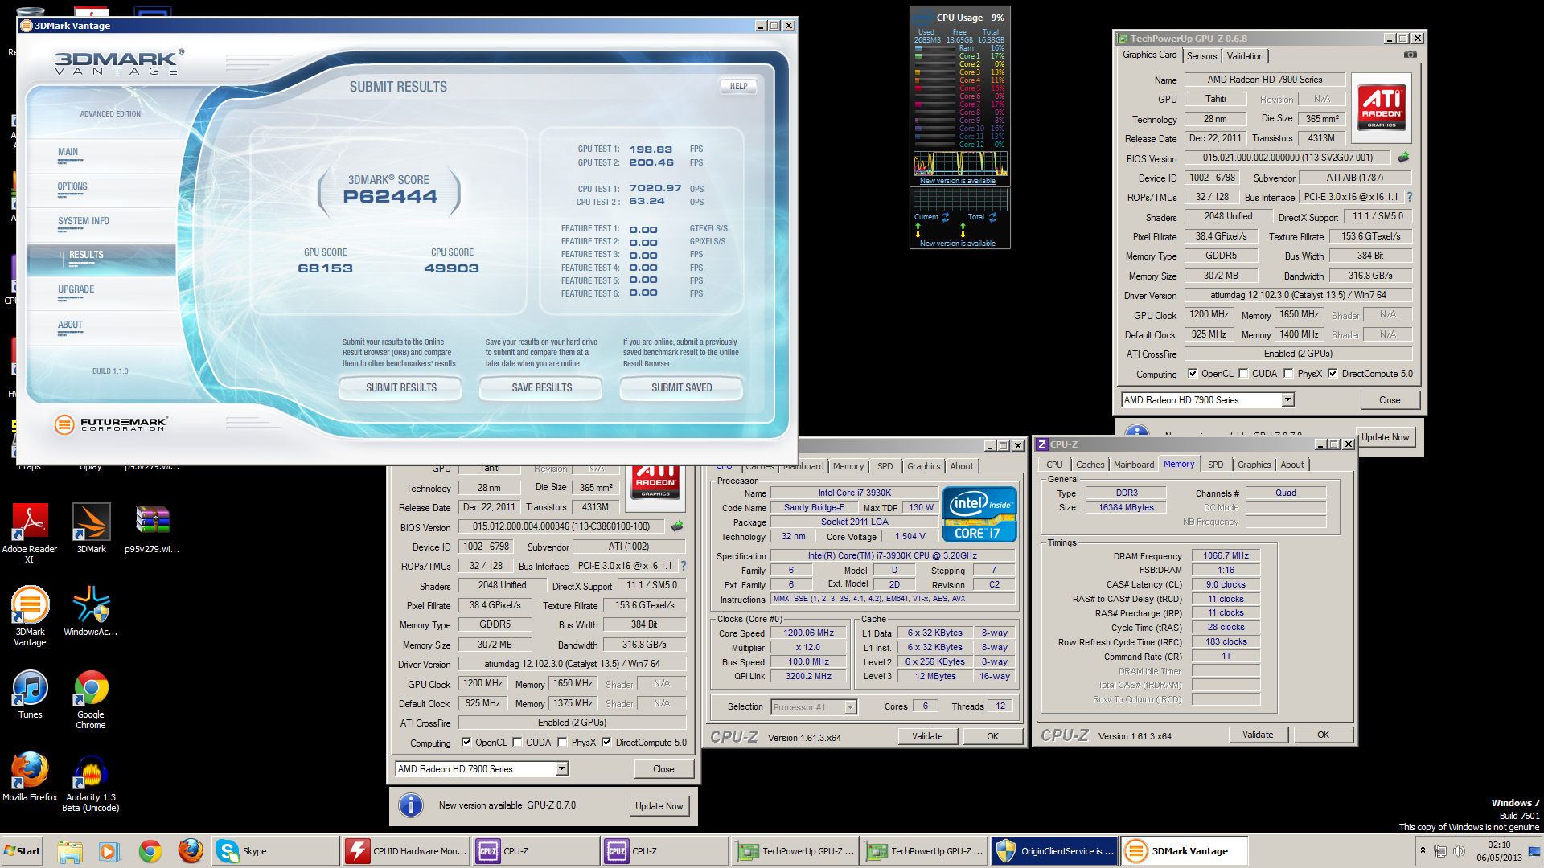Launch iTunes desktop icon

30,694
